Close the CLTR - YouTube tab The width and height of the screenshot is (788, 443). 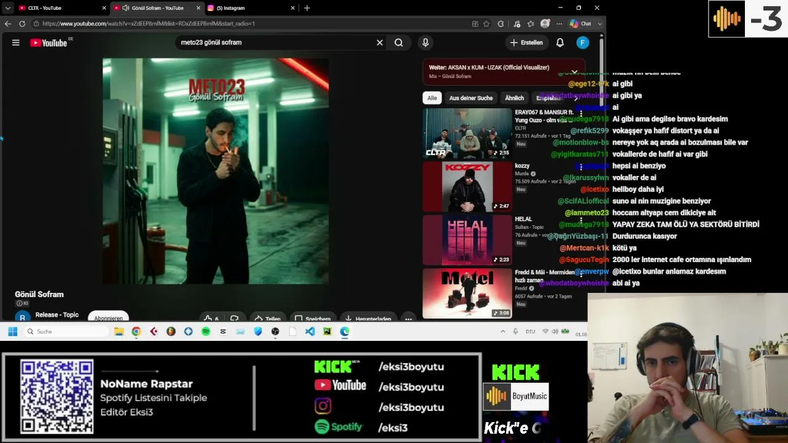[x=104, y=8]
